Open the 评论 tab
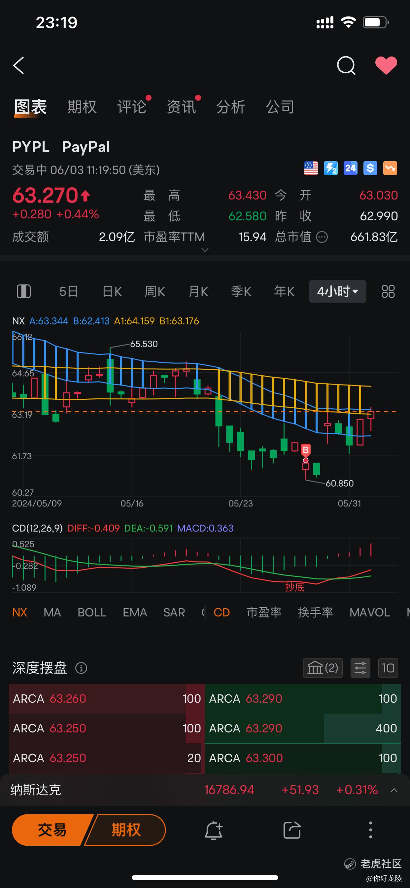The height and width of the screenshot is (888, 410). tap(132, 107)
